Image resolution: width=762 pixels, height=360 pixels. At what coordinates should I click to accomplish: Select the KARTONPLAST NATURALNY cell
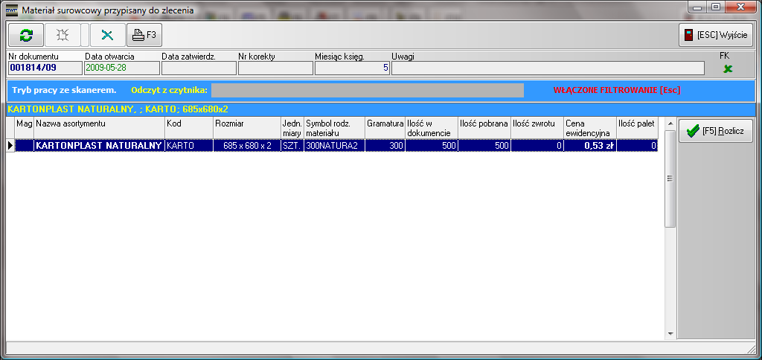point(99,146)
